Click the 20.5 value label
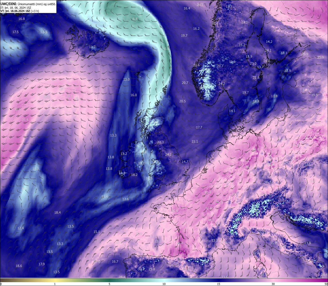This screenshot has width=328, height=286. pos(182,101)
